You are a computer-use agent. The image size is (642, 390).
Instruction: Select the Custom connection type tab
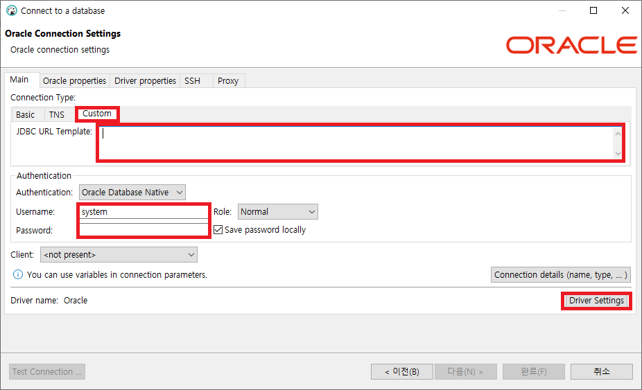click(97, 114)
